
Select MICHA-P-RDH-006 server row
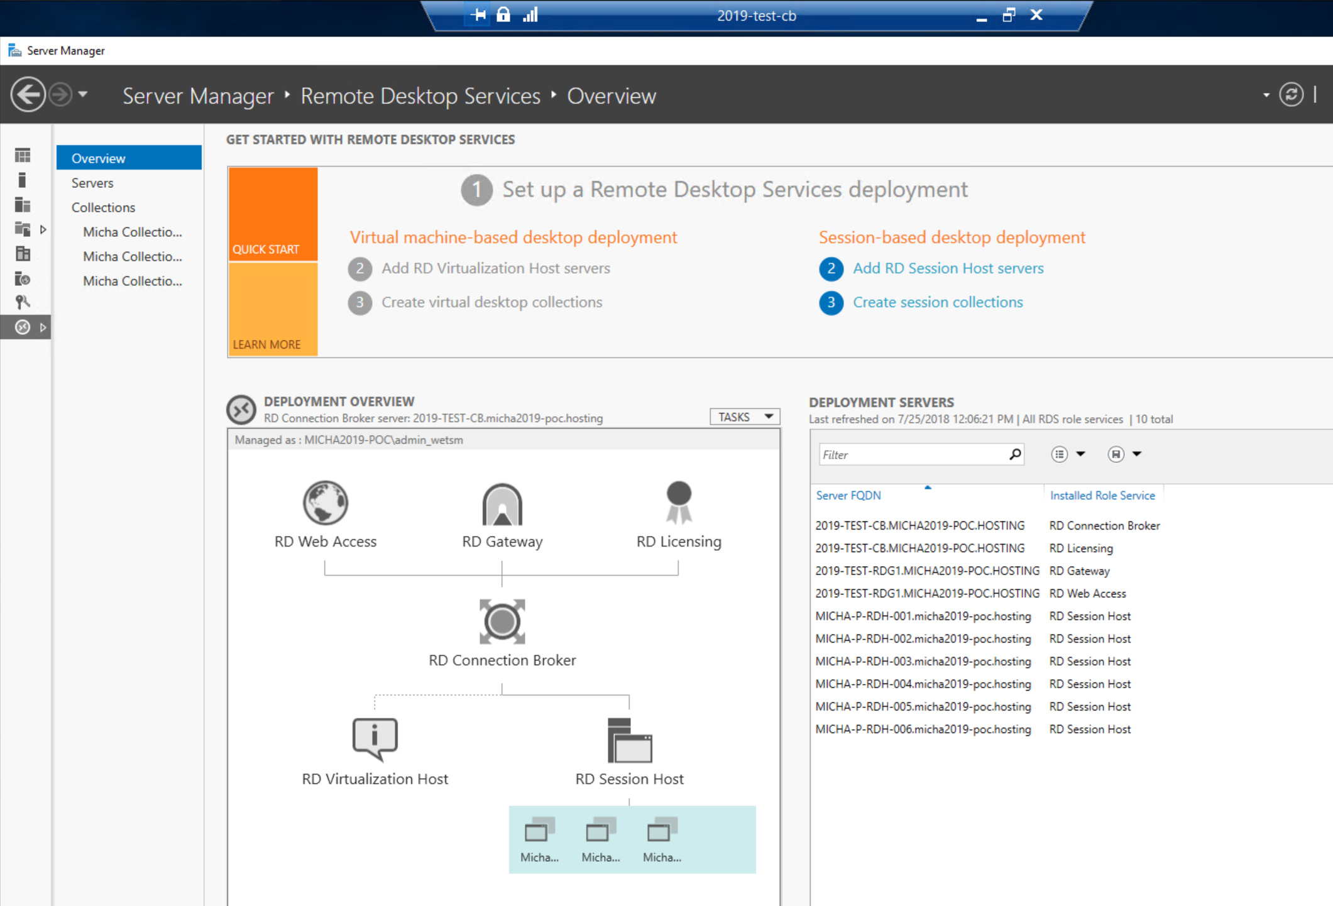(x=987, y=729)
